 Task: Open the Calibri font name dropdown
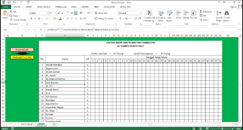click(x=48, y=13)
